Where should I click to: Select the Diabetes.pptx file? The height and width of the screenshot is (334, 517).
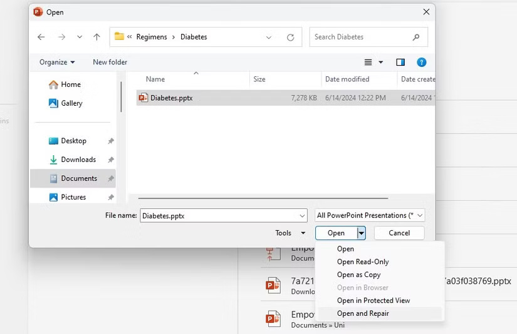pos(286,98)
